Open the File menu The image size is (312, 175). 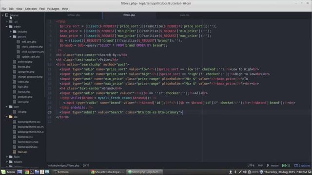4,9
